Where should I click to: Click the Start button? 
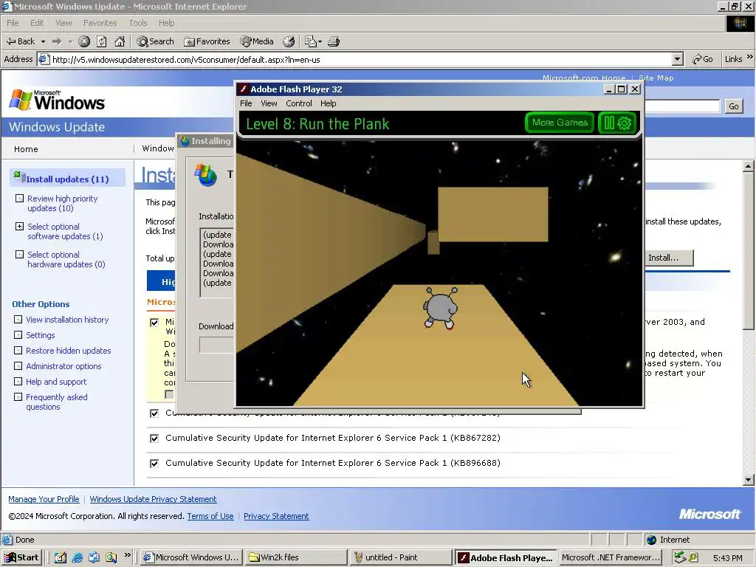point(21,557)
